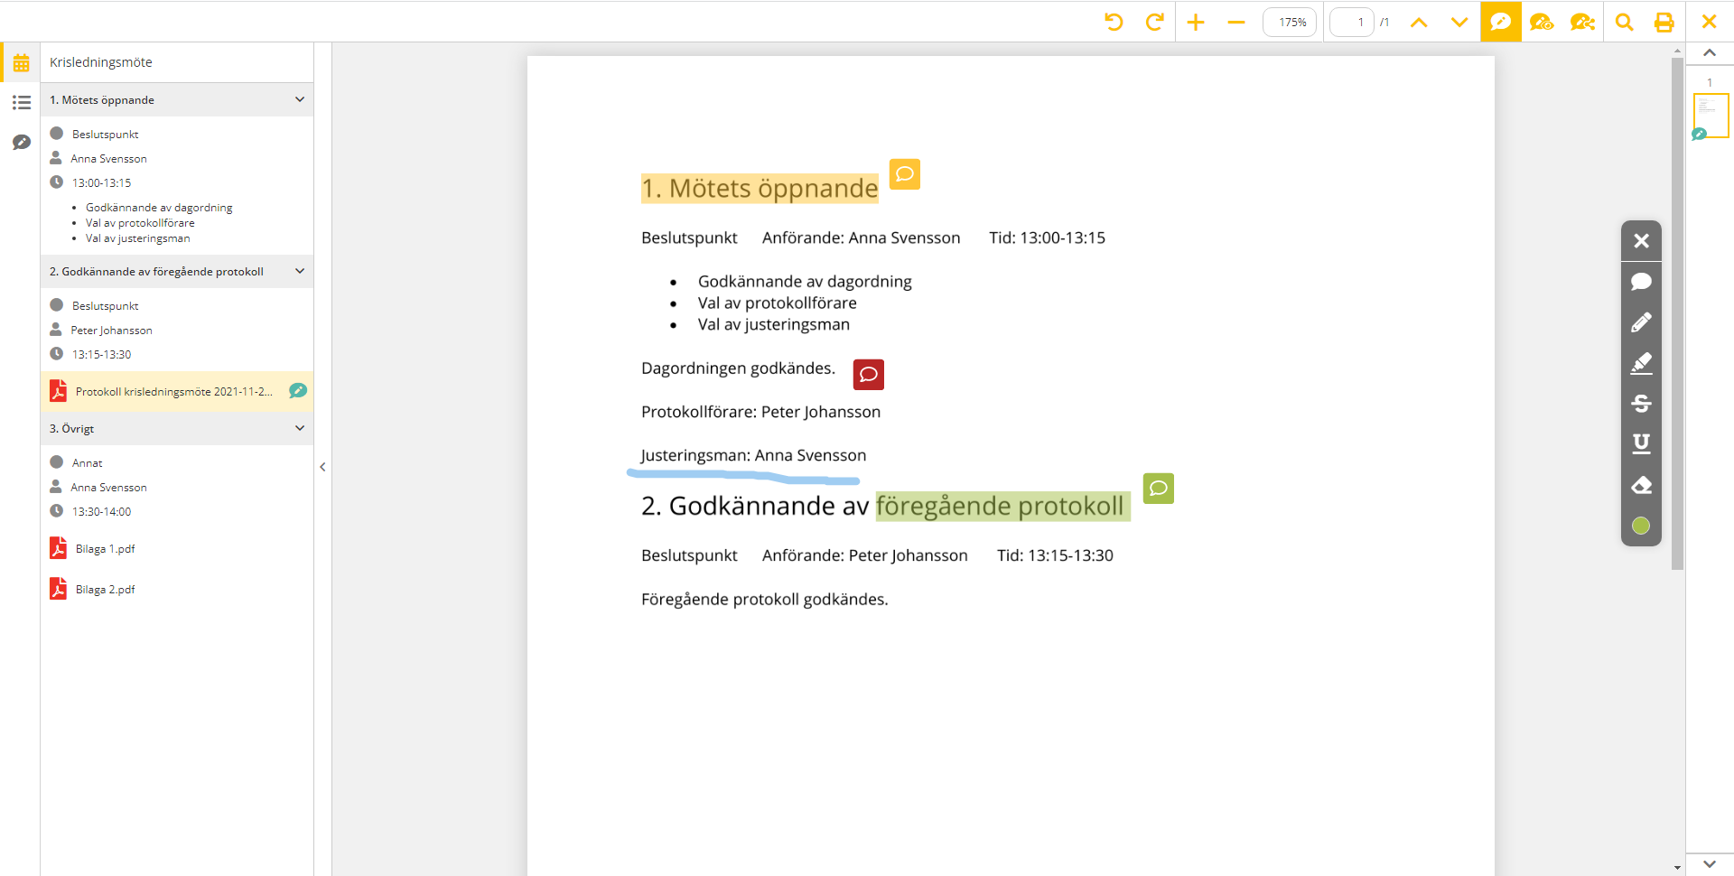Screen dimensions: 1734x876
Task: Click the annotation badge on page thumbnail
Action: pyautogui.click(x=1699, y=134)
